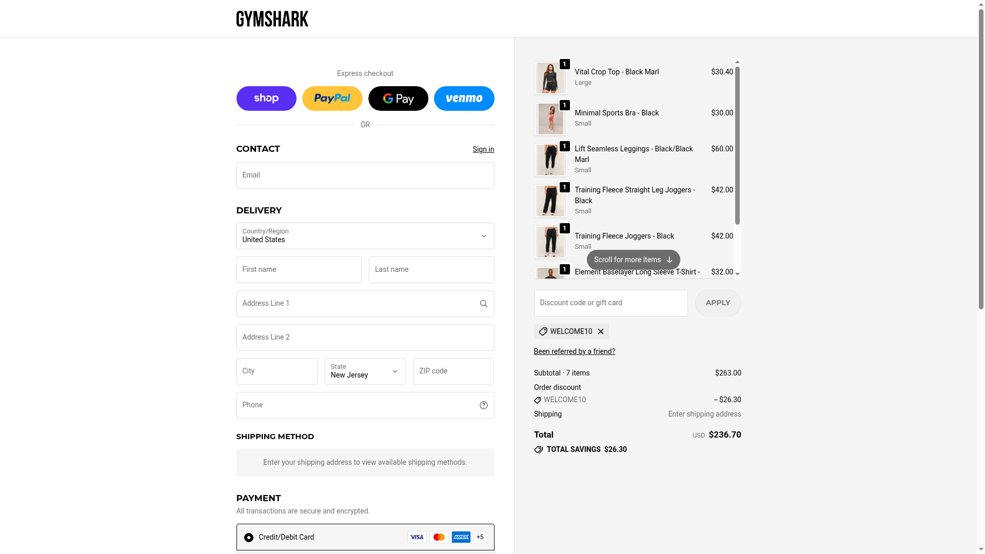Click the address search magnifier icon
Screen dimensions: 985x554
click(x=483, y=304)
